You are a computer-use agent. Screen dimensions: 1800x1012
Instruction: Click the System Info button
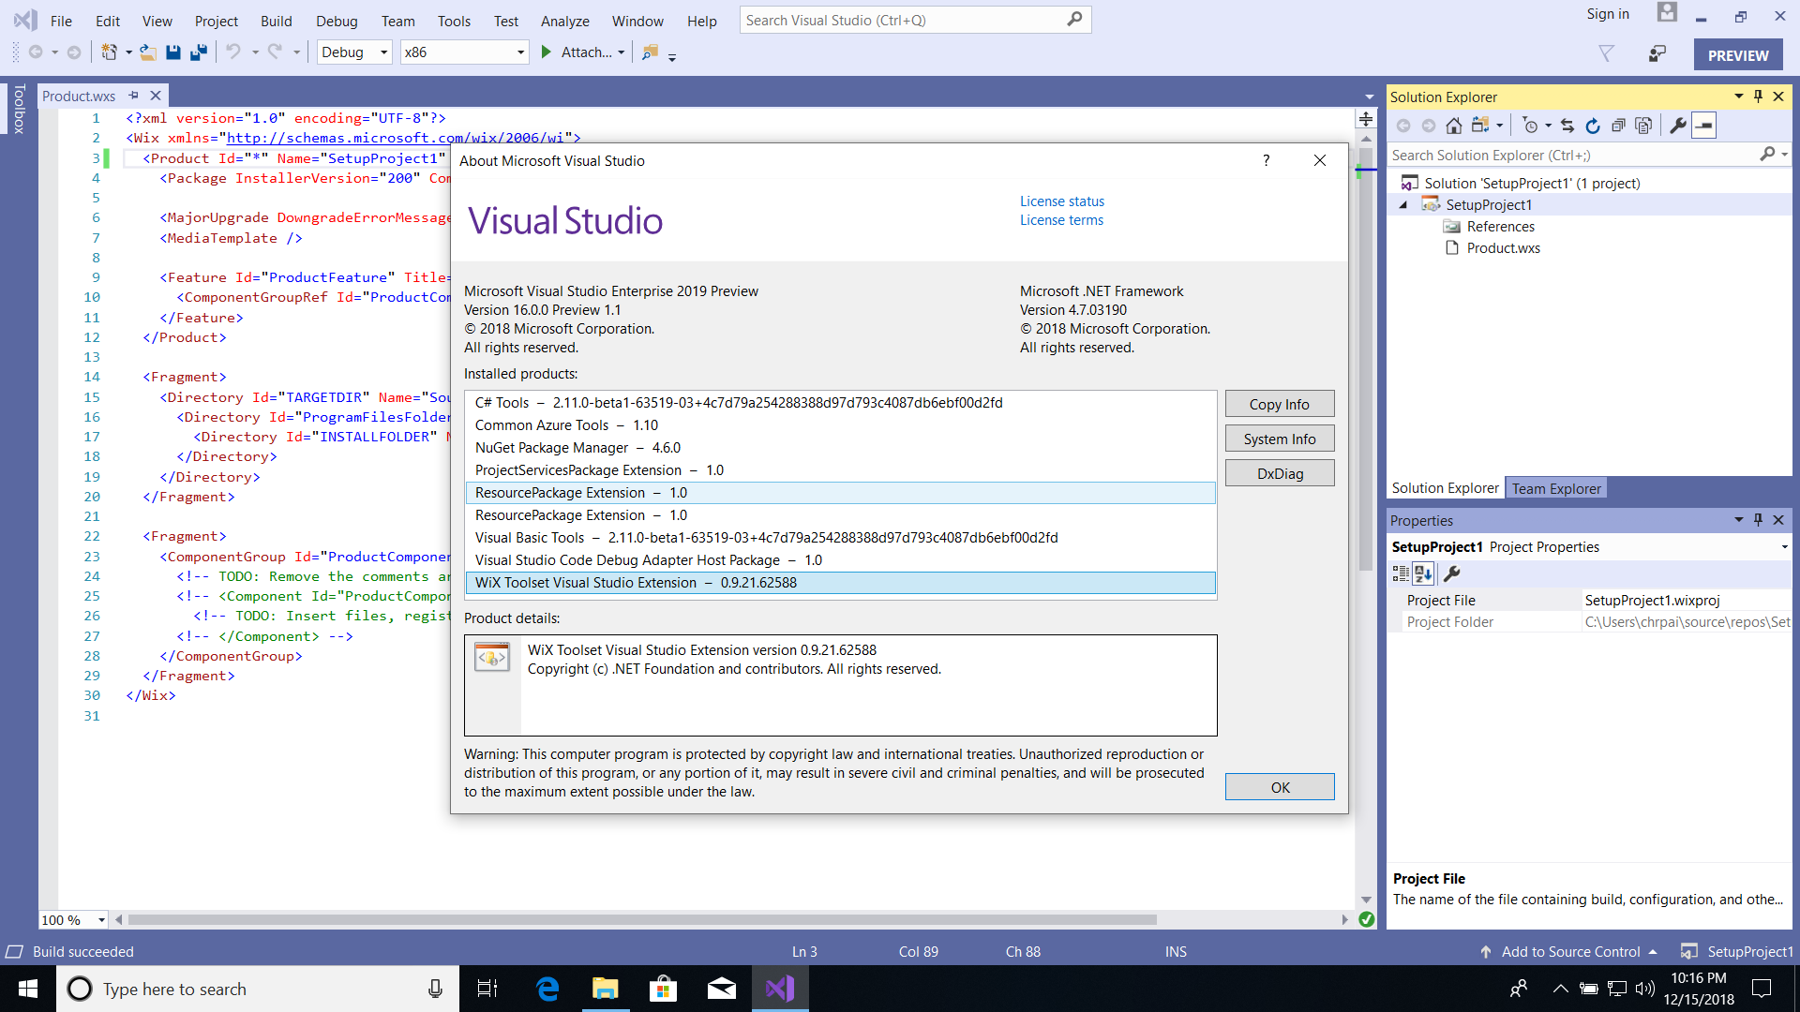pos(1280,439)
